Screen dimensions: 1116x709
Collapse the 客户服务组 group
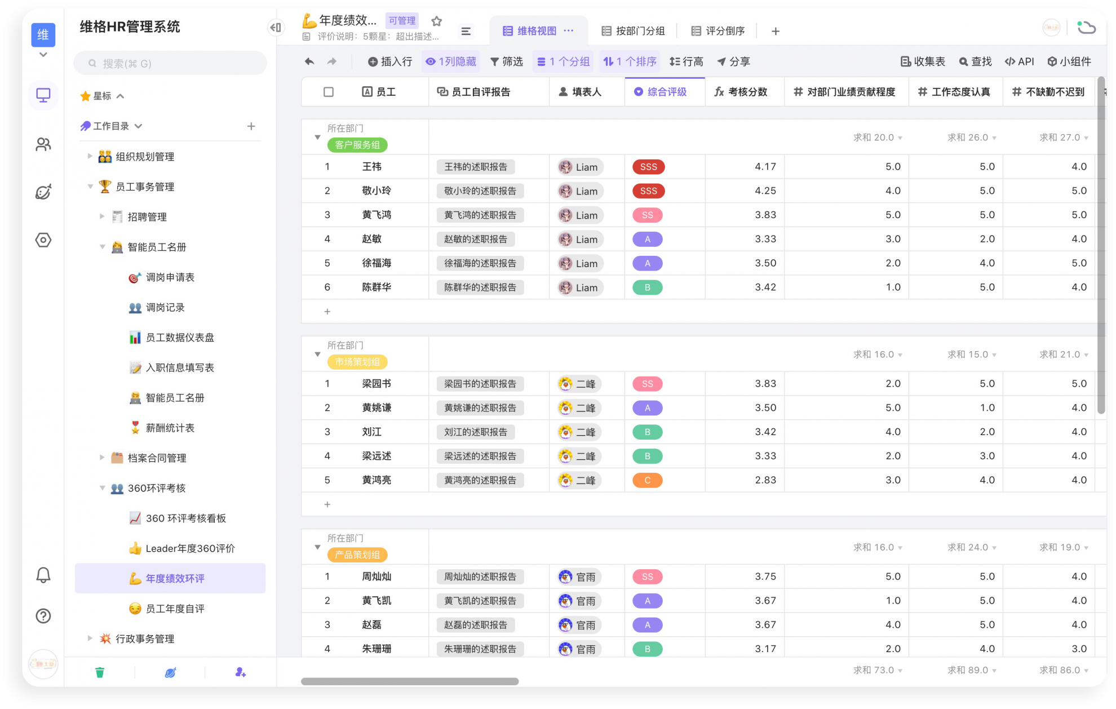coord(317,138)
